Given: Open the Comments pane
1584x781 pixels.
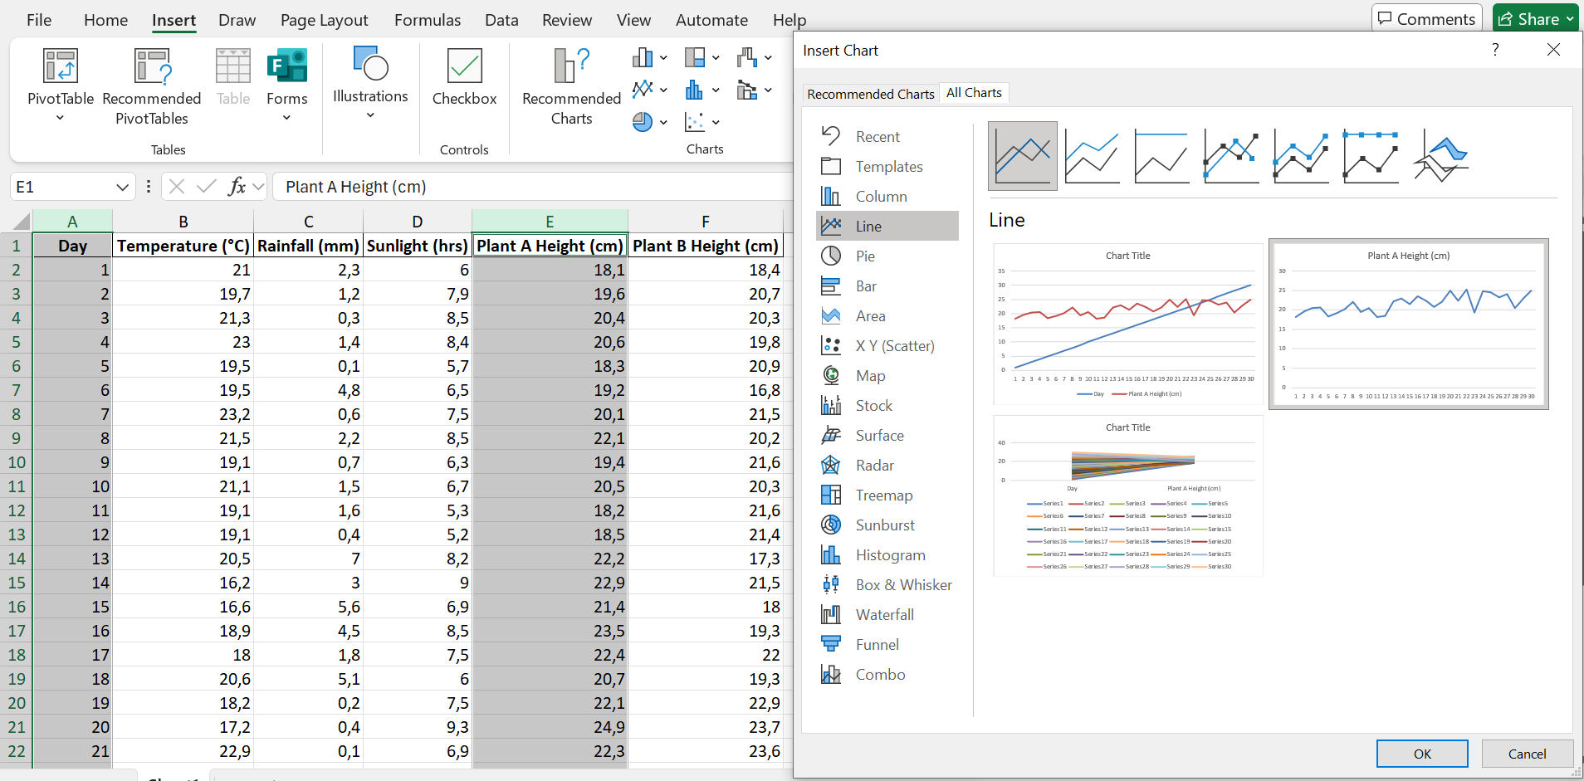Looking at the screenshot, I should click(1427, 19).
